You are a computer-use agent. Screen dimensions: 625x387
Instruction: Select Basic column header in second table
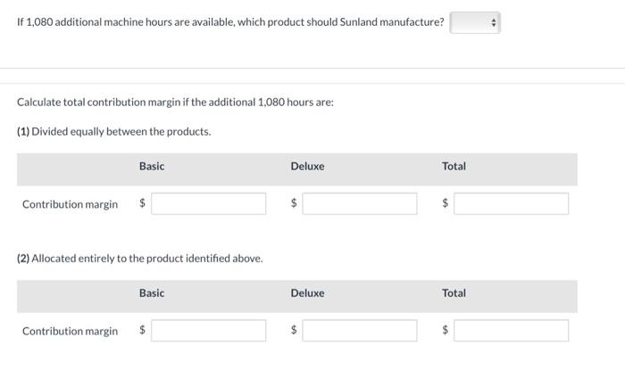click(152, 293)
